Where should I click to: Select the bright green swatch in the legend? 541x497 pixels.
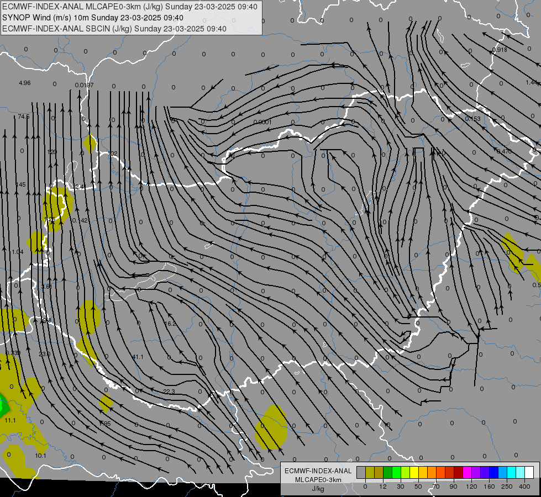point(396,472)
